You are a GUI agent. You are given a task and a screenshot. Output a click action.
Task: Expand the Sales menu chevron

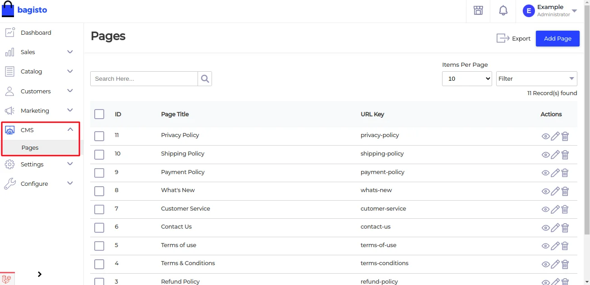pos(70,52)
